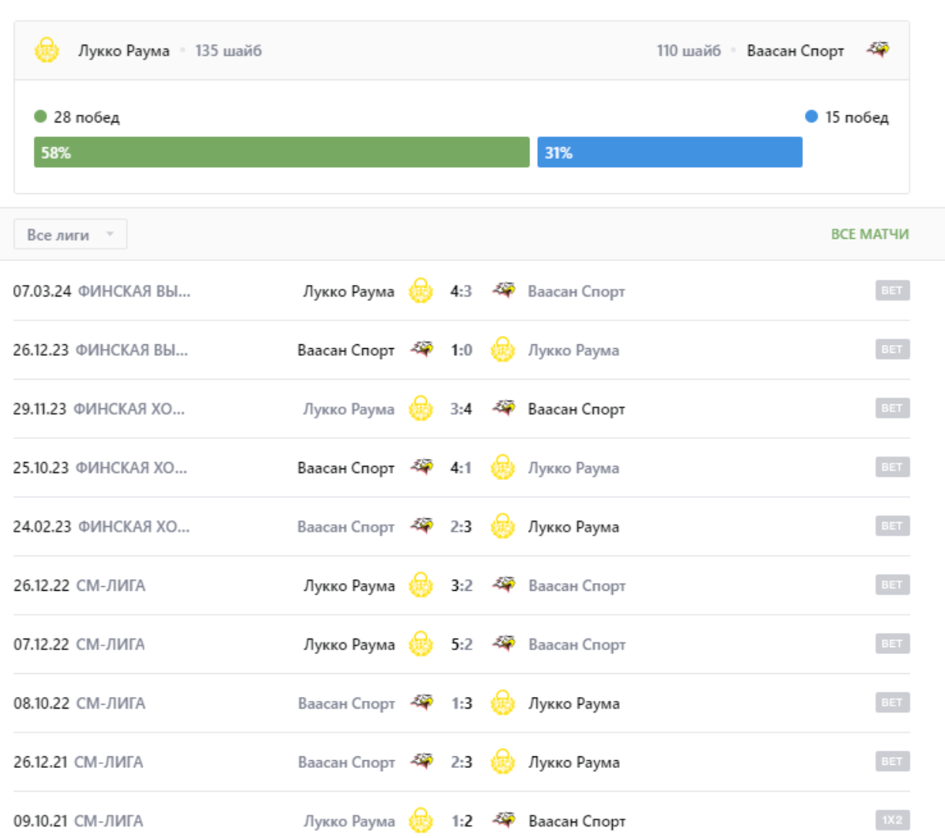Click the green 58% wins bar
The width and height of the screenshot is (945, 838).
pos(281,153)
